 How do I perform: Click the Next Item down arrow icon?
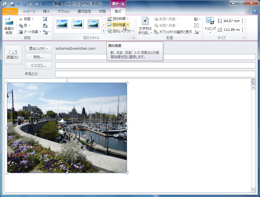(x=37, y=4)
